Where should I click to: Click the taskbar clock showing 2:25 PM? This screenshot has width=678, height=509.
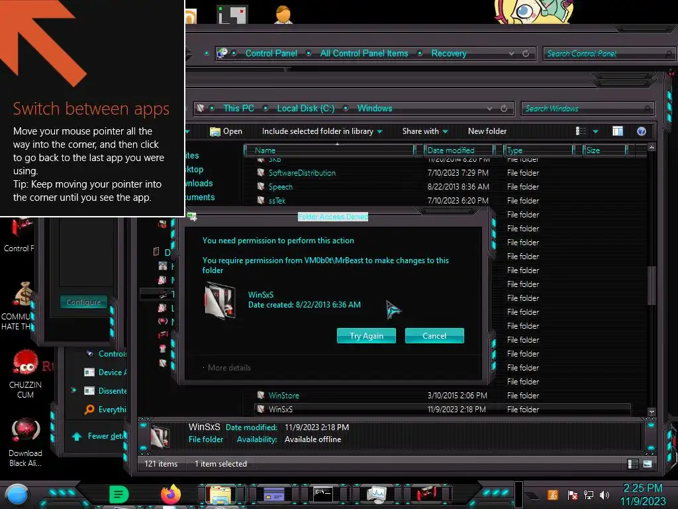tap(643, 494)
